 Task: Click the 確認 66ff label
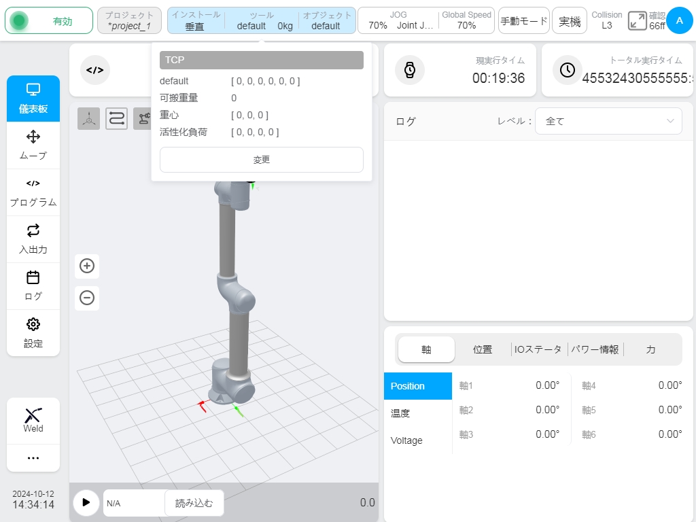[657, 21]
